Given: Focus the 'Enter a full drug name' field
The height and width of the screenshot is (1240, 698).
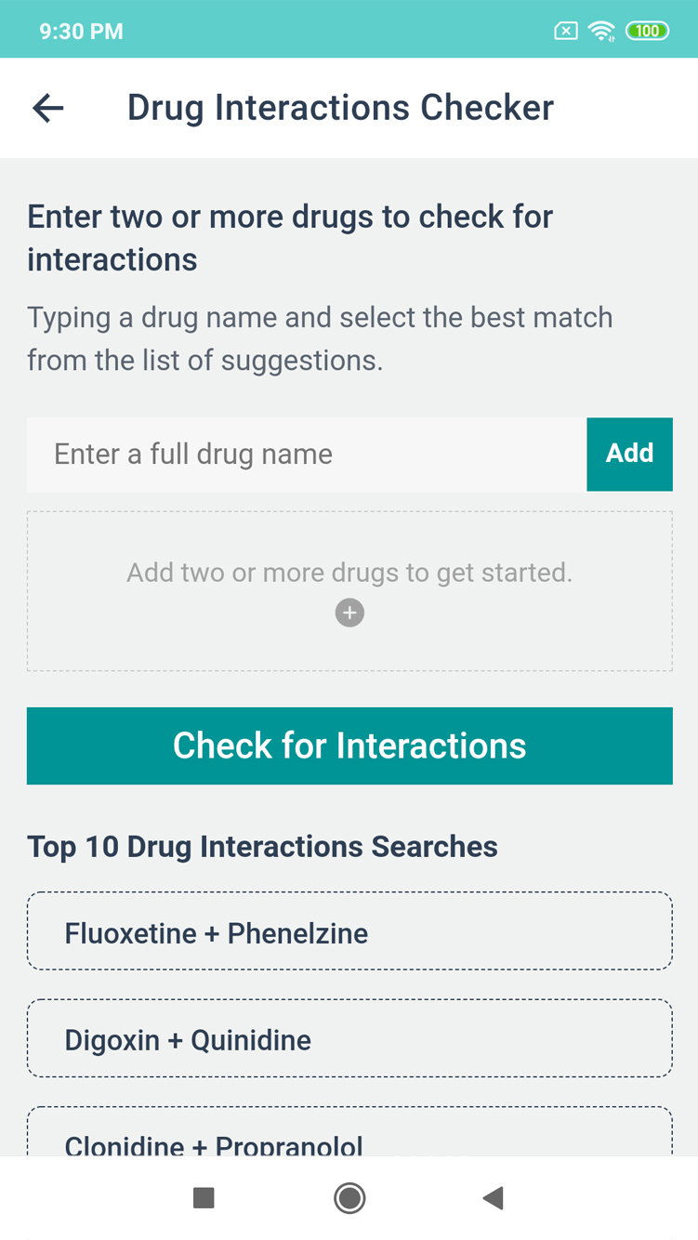Looking at the screenshot, I should pos(307,455).
